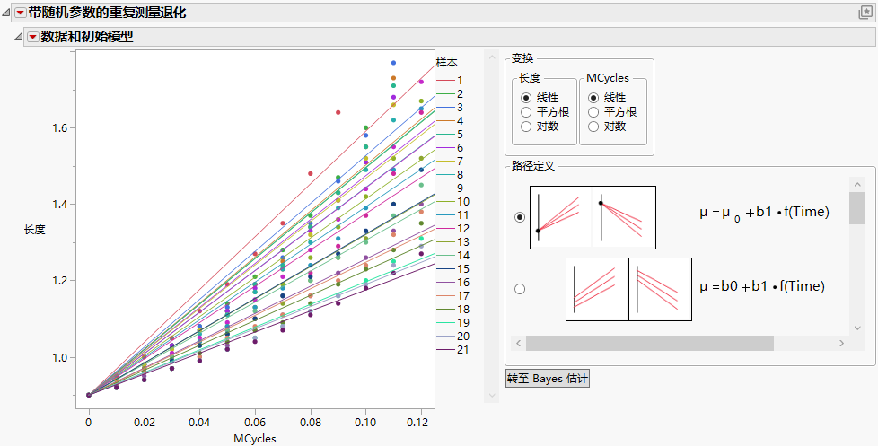Select the μ=b0+b1·f(Time) path radio button
This screenshot has height=446, width=878.
(520, 289)
